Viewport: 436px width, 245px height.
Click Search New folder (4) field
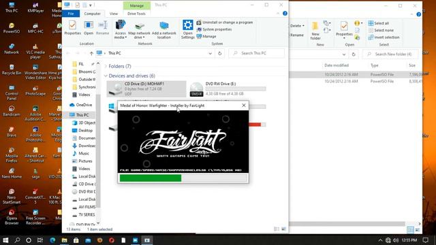point(390,54)
